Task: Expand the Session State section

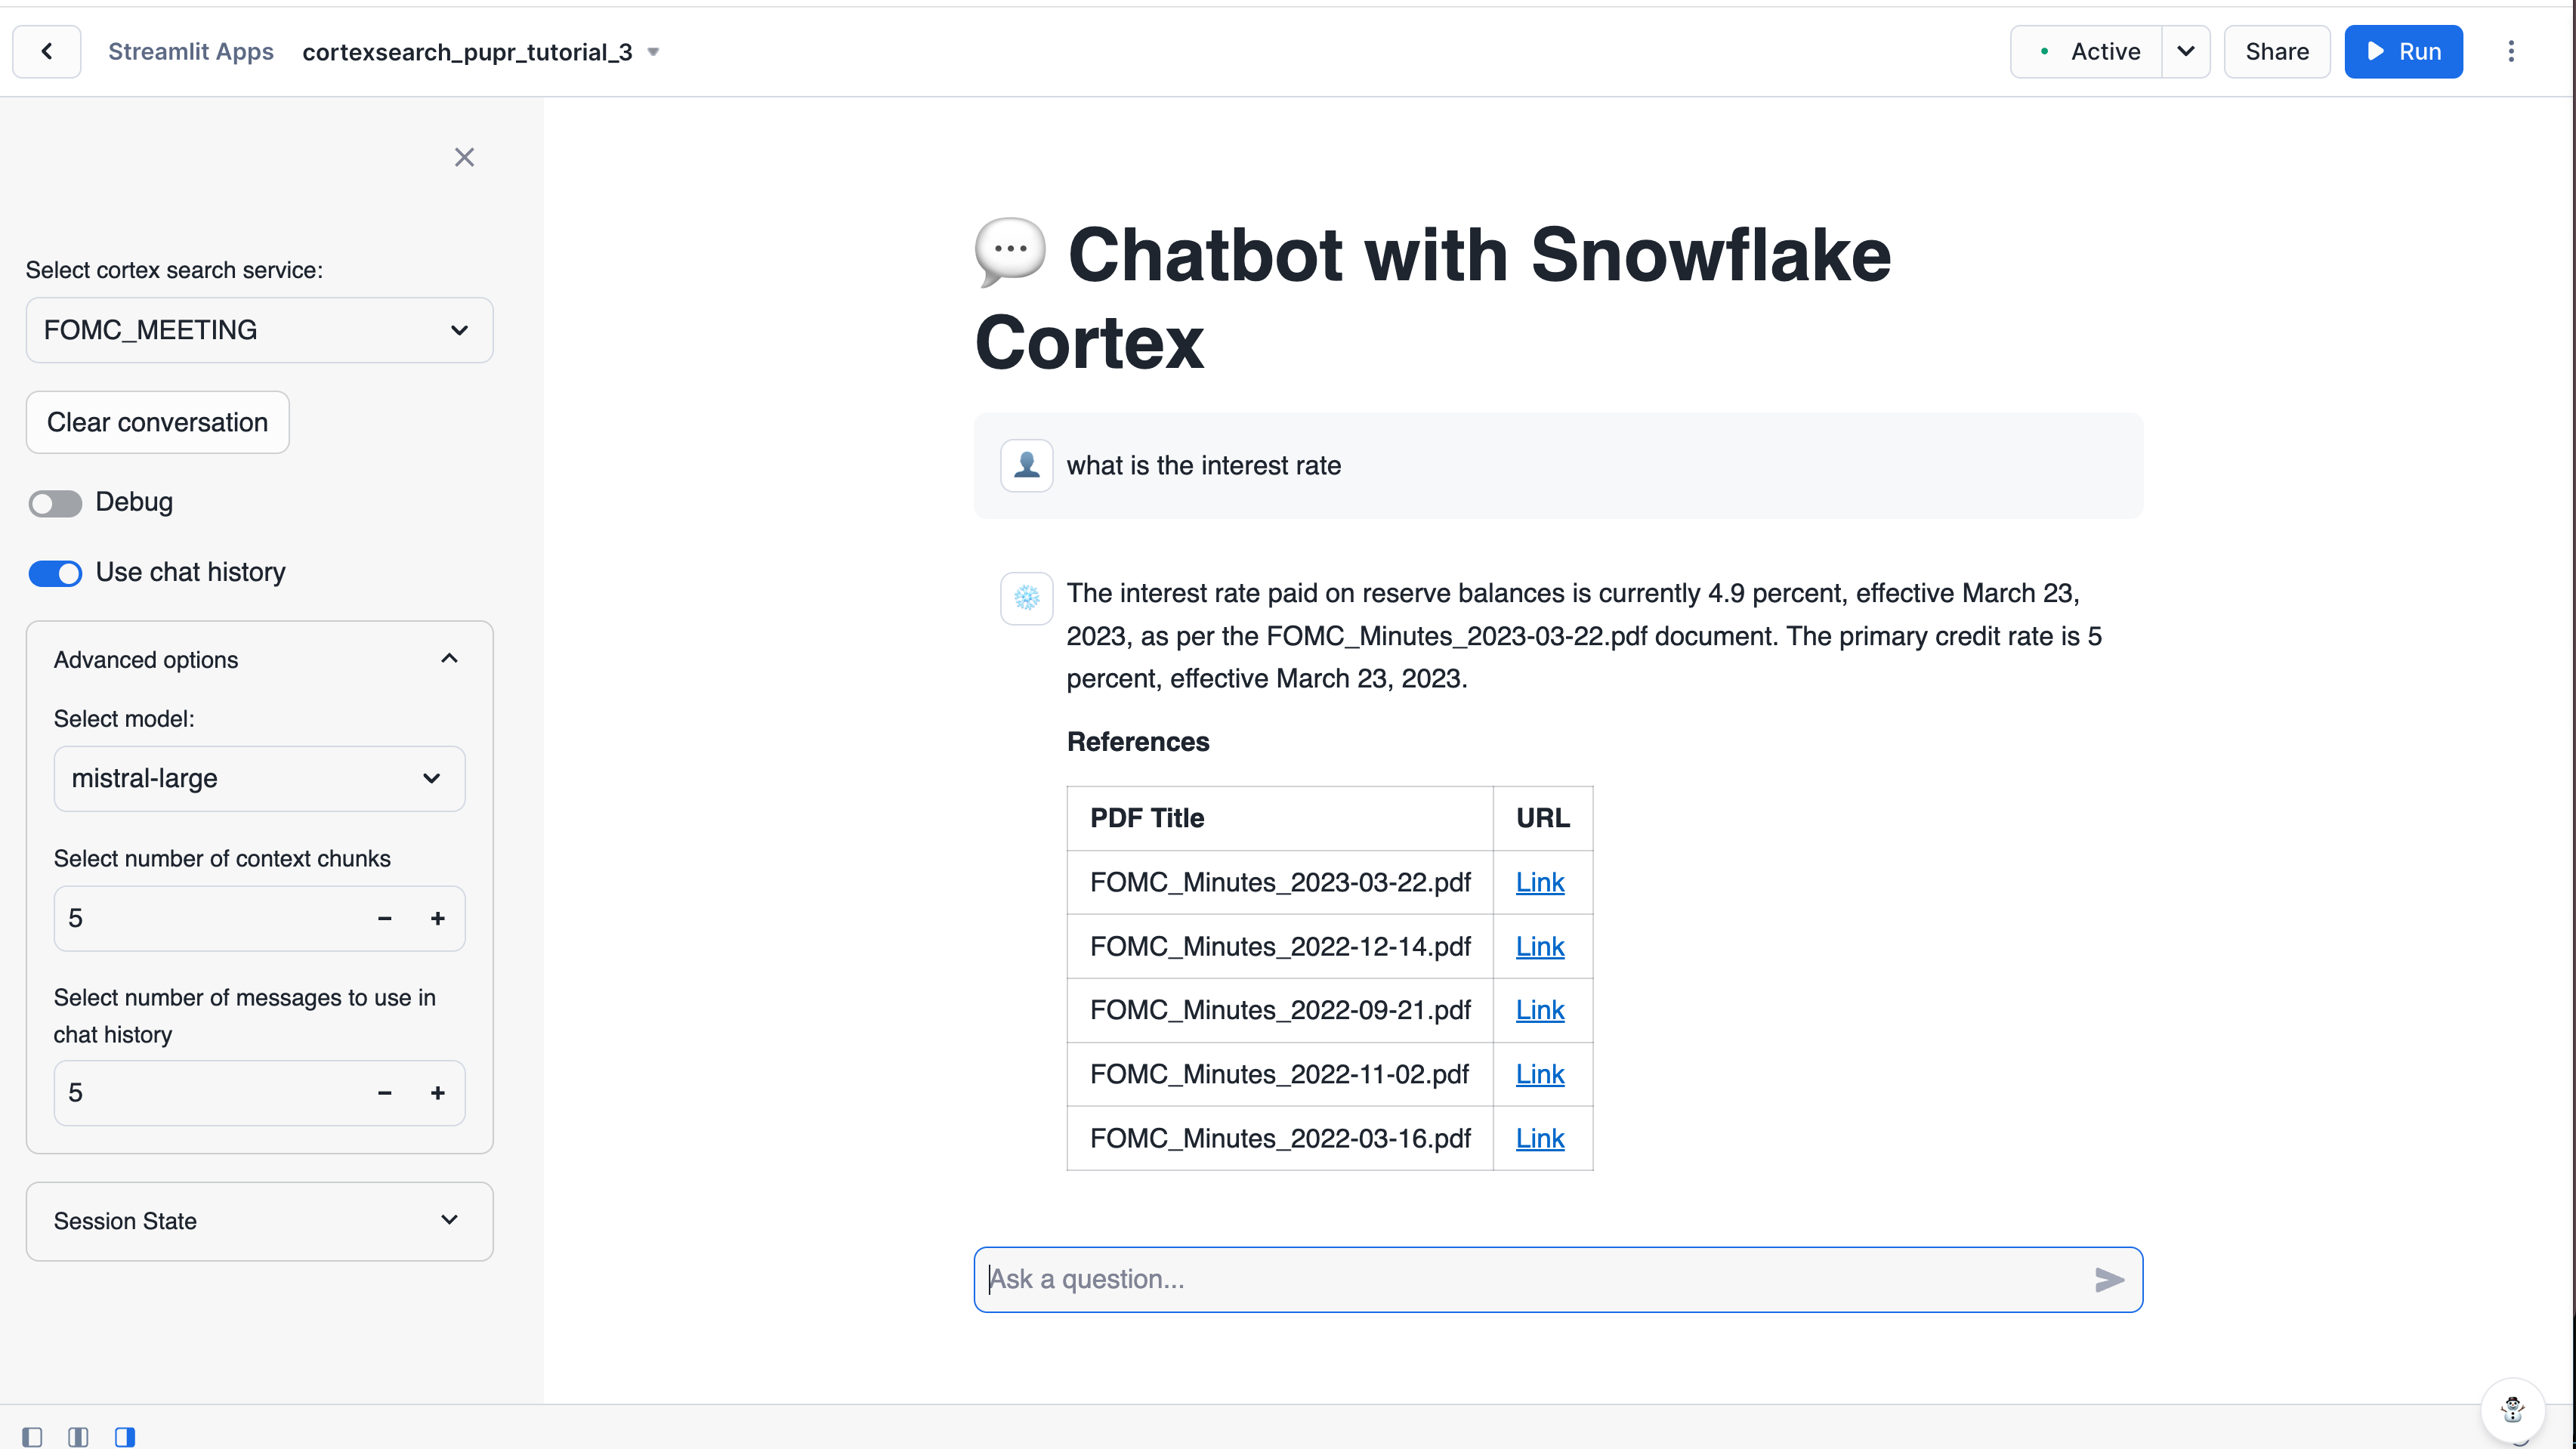Action: click(258, 1221)
